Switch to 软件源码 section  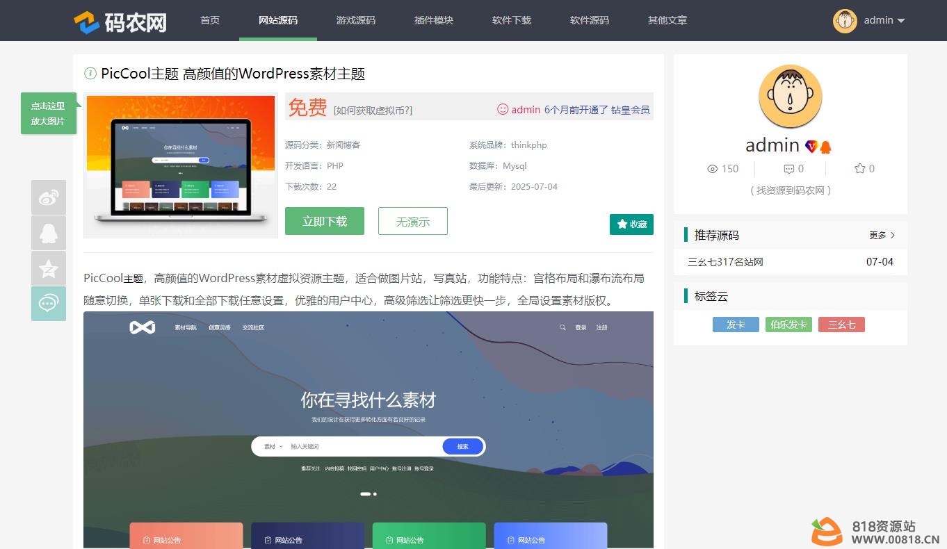[x=590, y=20]
